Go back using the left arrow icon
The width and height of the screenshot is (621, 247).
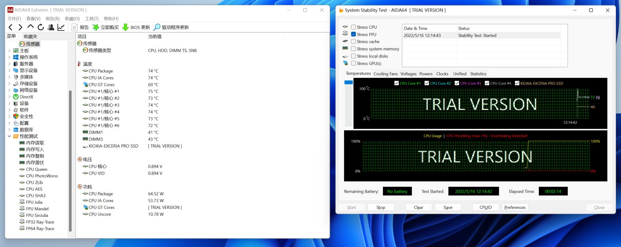(x=10, y=27)
